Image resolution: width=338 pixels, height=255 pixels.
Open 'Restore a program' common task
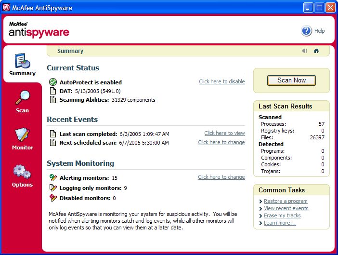(286, 201)
